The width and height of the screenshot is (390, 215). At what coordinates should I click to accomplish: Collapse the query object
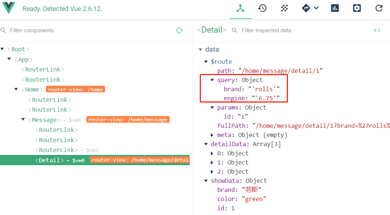[x=212, y=80]
